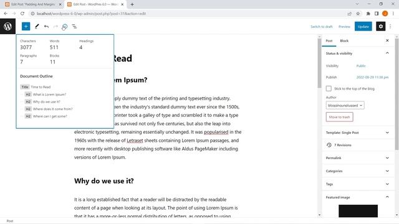The height and width of the screenshot is (224, 399).
Task: Open the tab search dropdown in Chrome
Action: tap(357, 4)
